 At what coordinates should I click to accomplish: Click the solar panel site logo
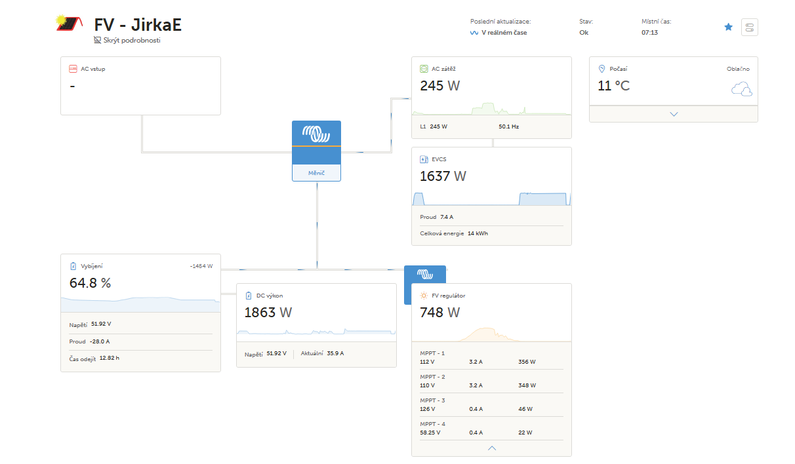coord(69,23)
